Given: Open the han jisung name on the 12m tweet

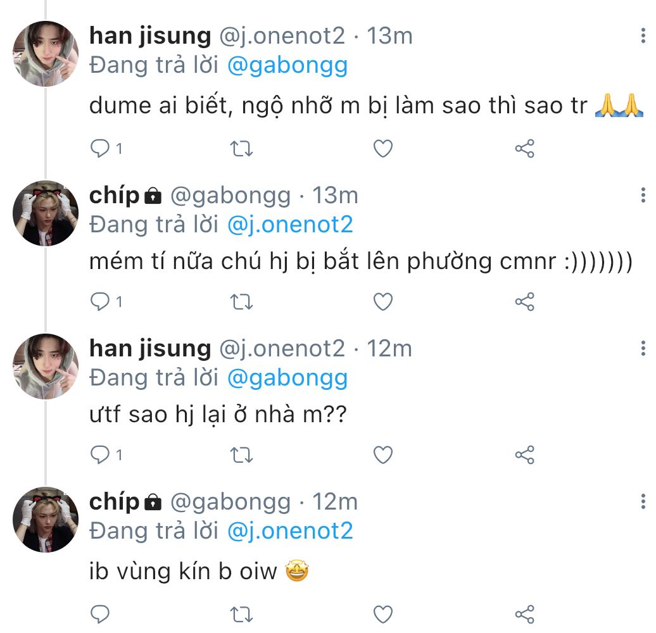Looking at the screenshot, I should pos(150,348).
